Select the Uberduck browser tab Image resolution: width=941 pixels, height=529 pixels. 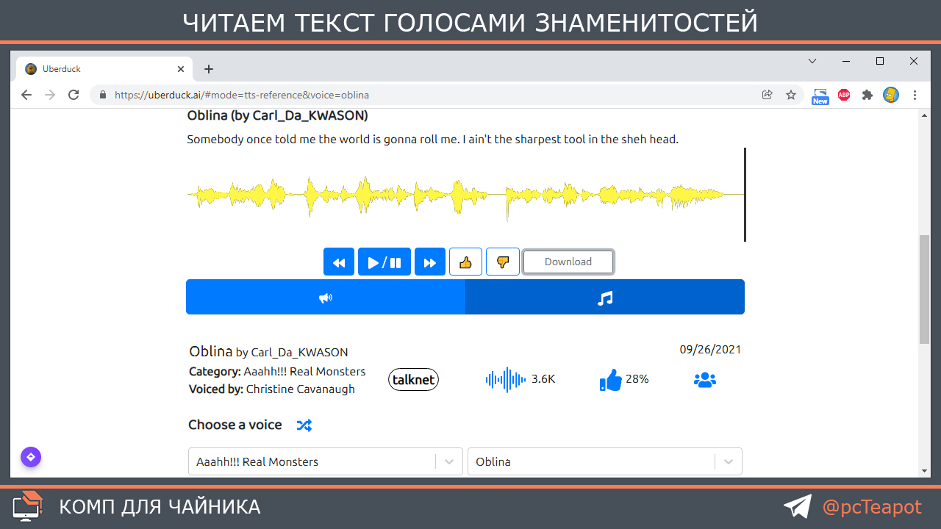click(x=104, y=69)
